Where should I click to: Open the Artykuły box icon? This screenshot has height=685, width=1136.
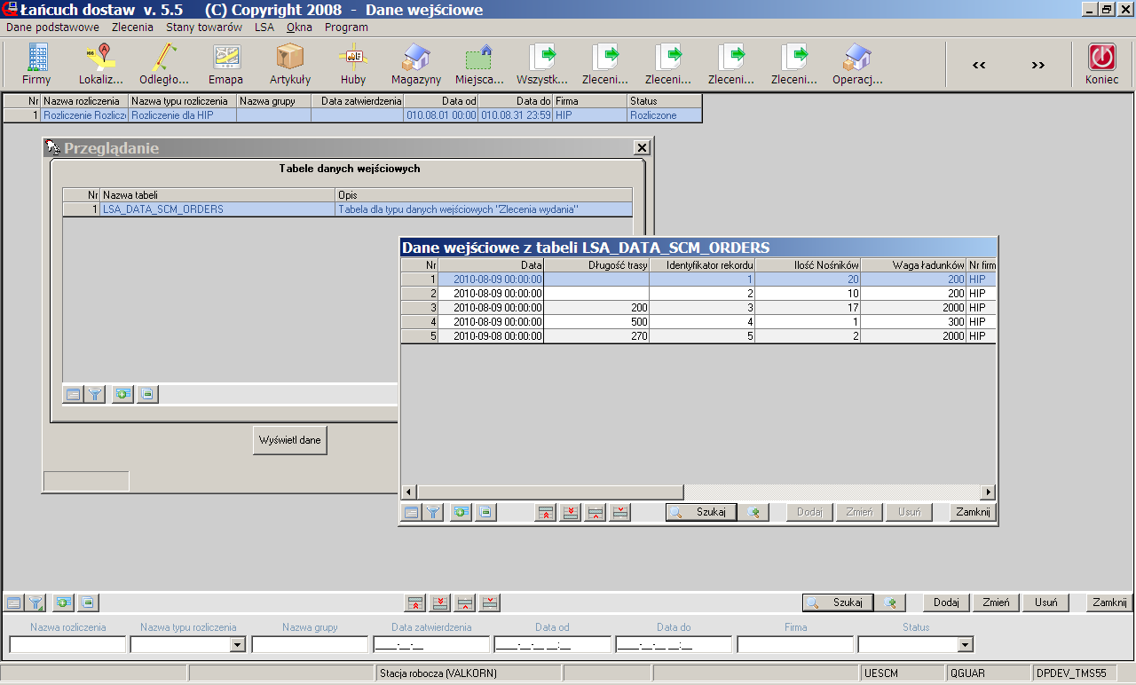(290, 64)
